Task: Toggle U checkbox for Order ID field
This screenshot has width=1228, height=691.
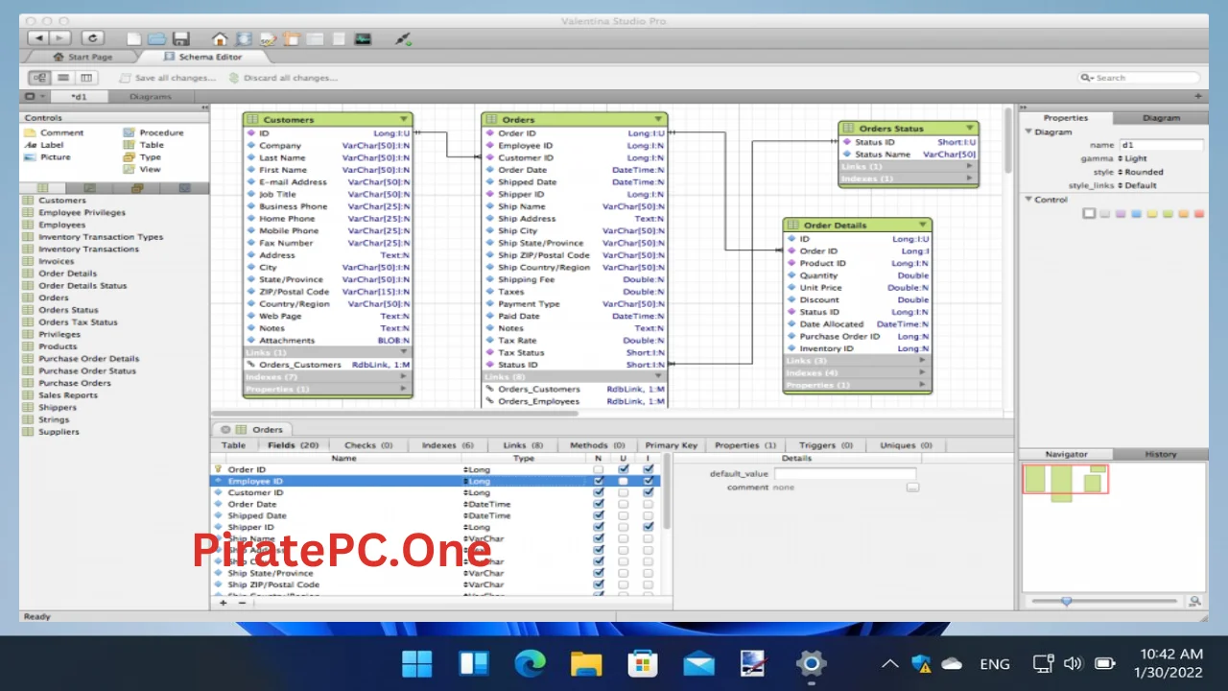Action: [x=624, y=470]
